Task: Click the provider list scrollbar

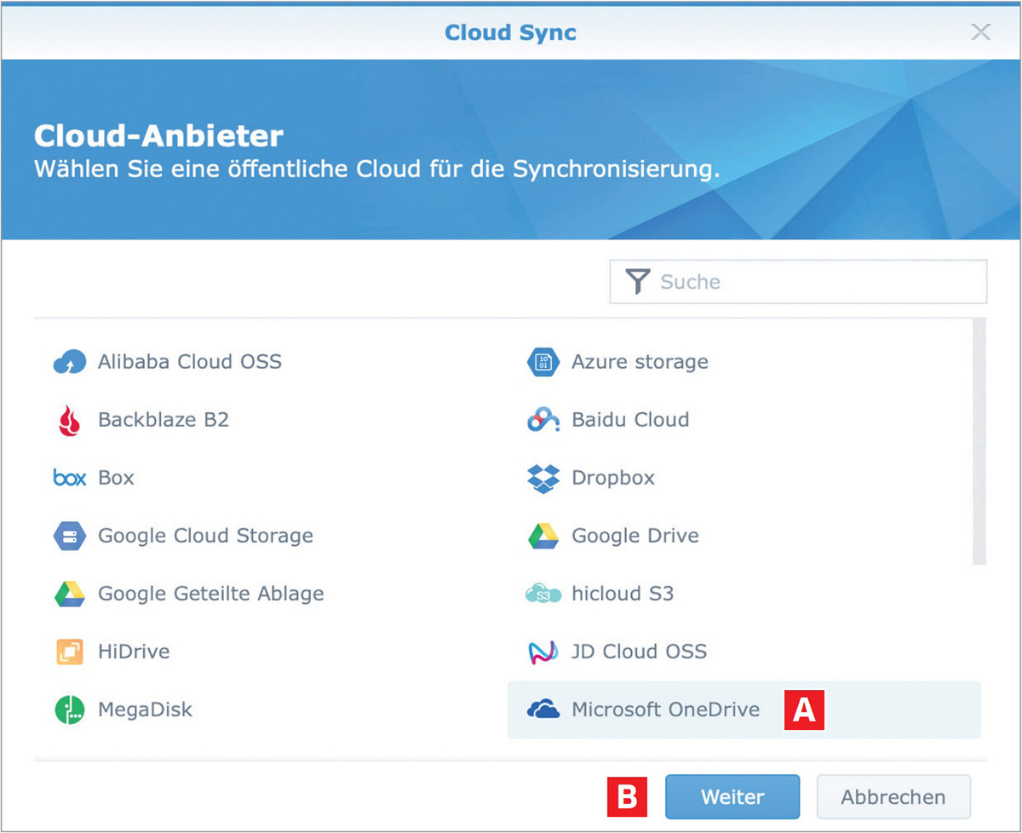Action: point(979,441)
